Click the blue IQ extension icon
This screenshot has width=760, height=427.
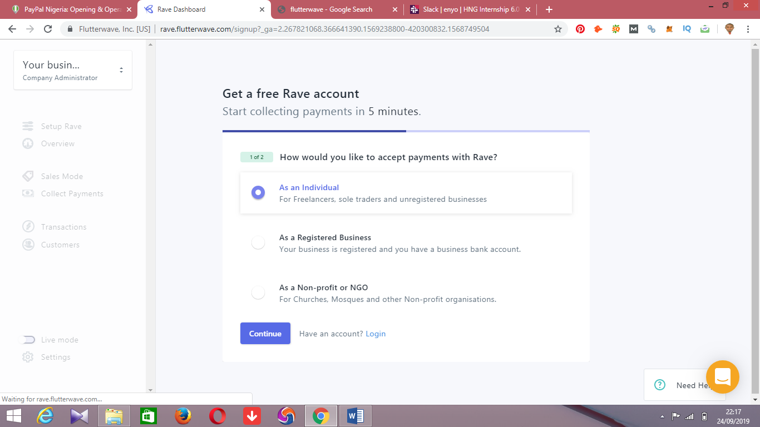click(x=687, y=29)
